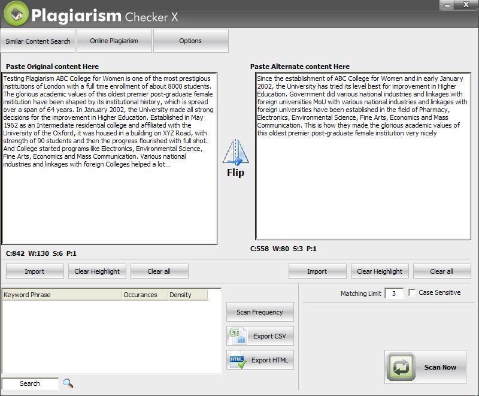
Task: Enable the Case Sensitive checkbox
Action: (412, 293)
